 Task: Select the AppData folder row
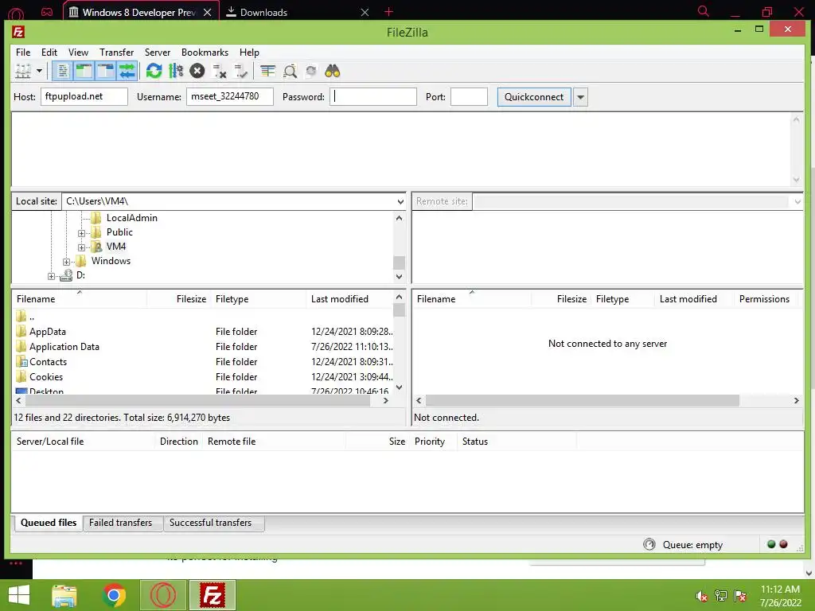[204, 332]
